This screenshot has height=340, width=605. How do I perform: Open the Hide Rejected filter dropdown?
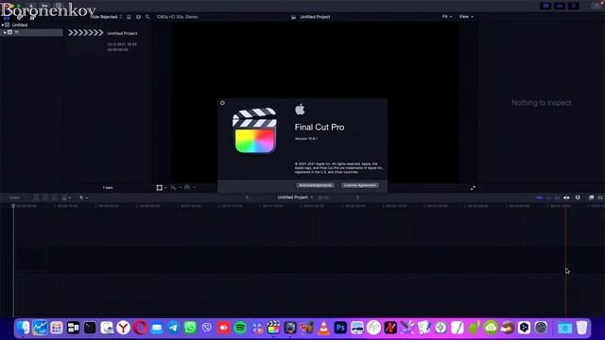[x=106, y=17]
